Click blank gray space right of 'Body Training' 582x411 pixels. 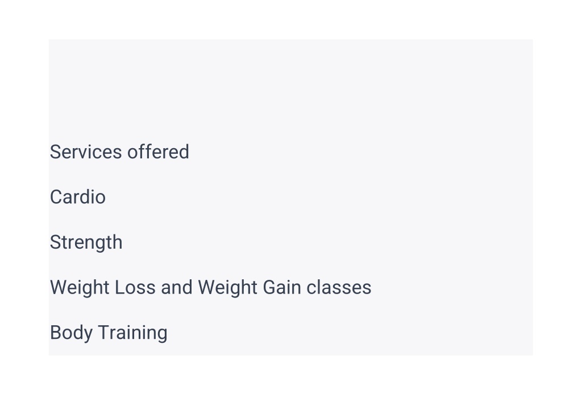point(349,333)
